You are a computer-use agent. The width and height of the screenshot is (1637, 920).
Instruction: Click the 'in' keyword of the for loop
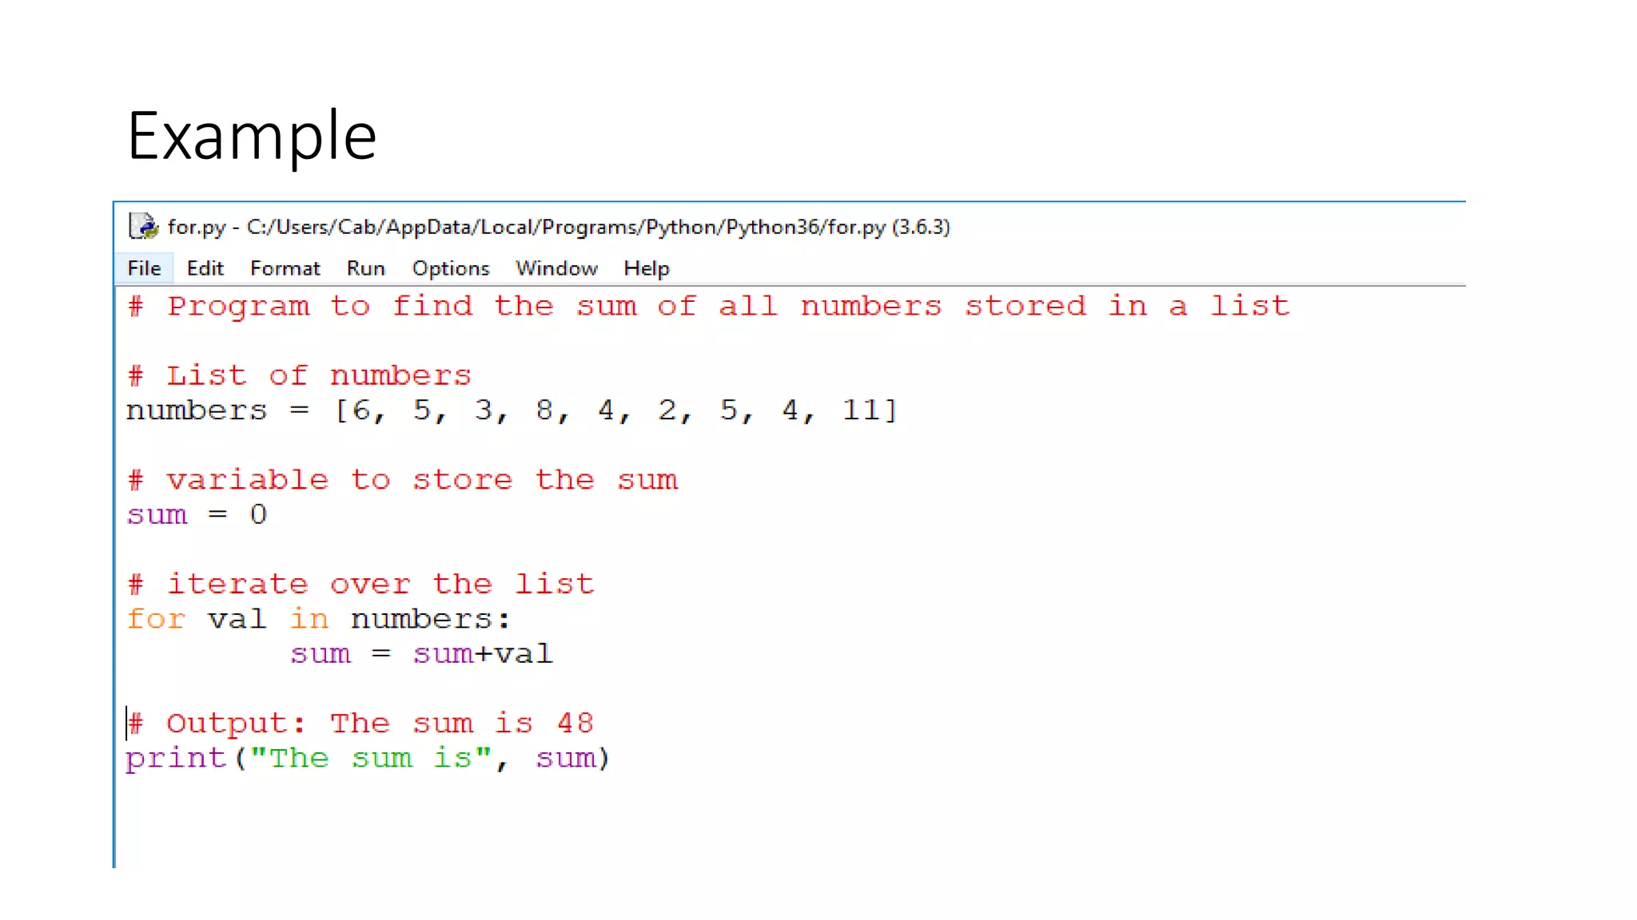[x=309, y=619]
